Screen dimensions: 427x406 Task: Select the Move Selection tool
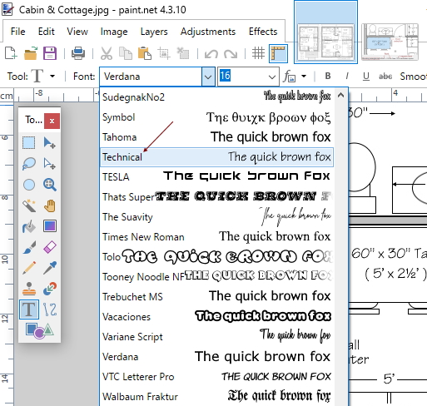[50, 164]
